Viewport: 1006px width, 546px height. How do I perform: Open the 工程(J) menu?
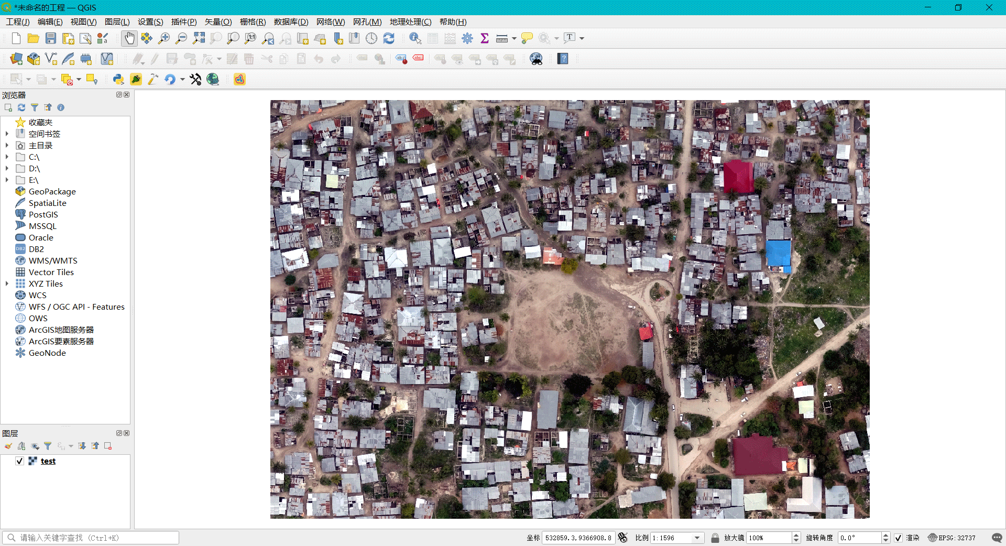(18, 22)
